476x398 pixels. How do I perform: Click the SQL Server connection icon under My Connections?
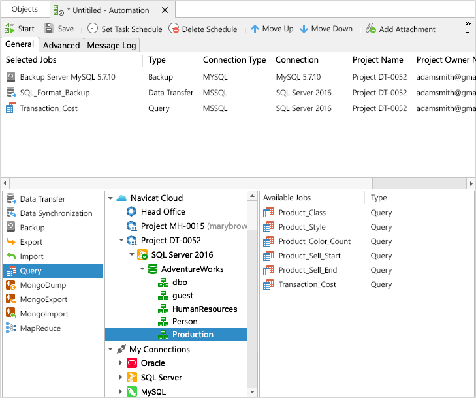coord(132,377)
